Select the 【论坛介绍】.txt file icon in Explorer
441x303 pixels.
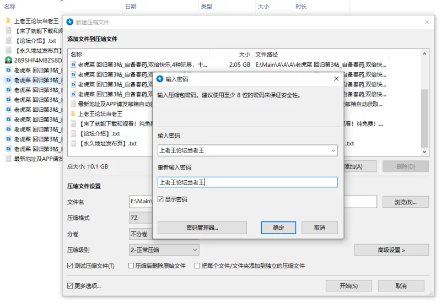8,40
